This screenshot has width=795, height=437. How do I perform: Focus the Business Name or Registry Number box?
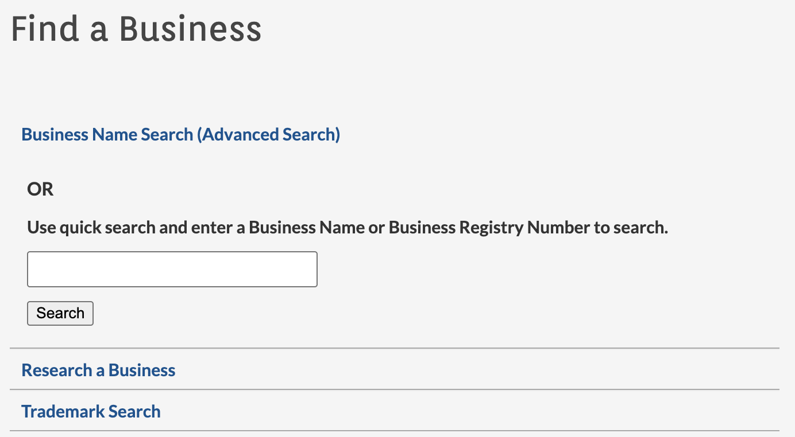coord(172,269)
